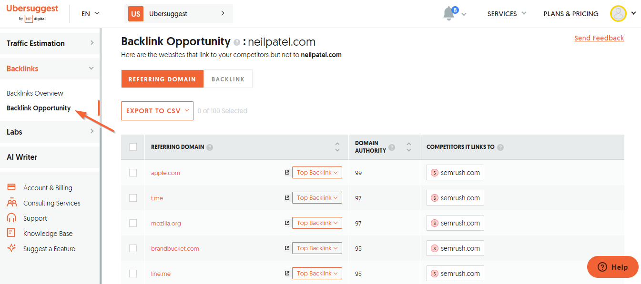Open mozilla.org external link icon
The width and height of the screenshot is (641, 284).
287,223
